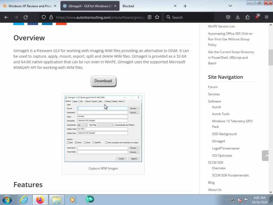This screenshot has width=273, height=205.
Task: Open Action Center flag tray icon
Action: pos(246,200)
